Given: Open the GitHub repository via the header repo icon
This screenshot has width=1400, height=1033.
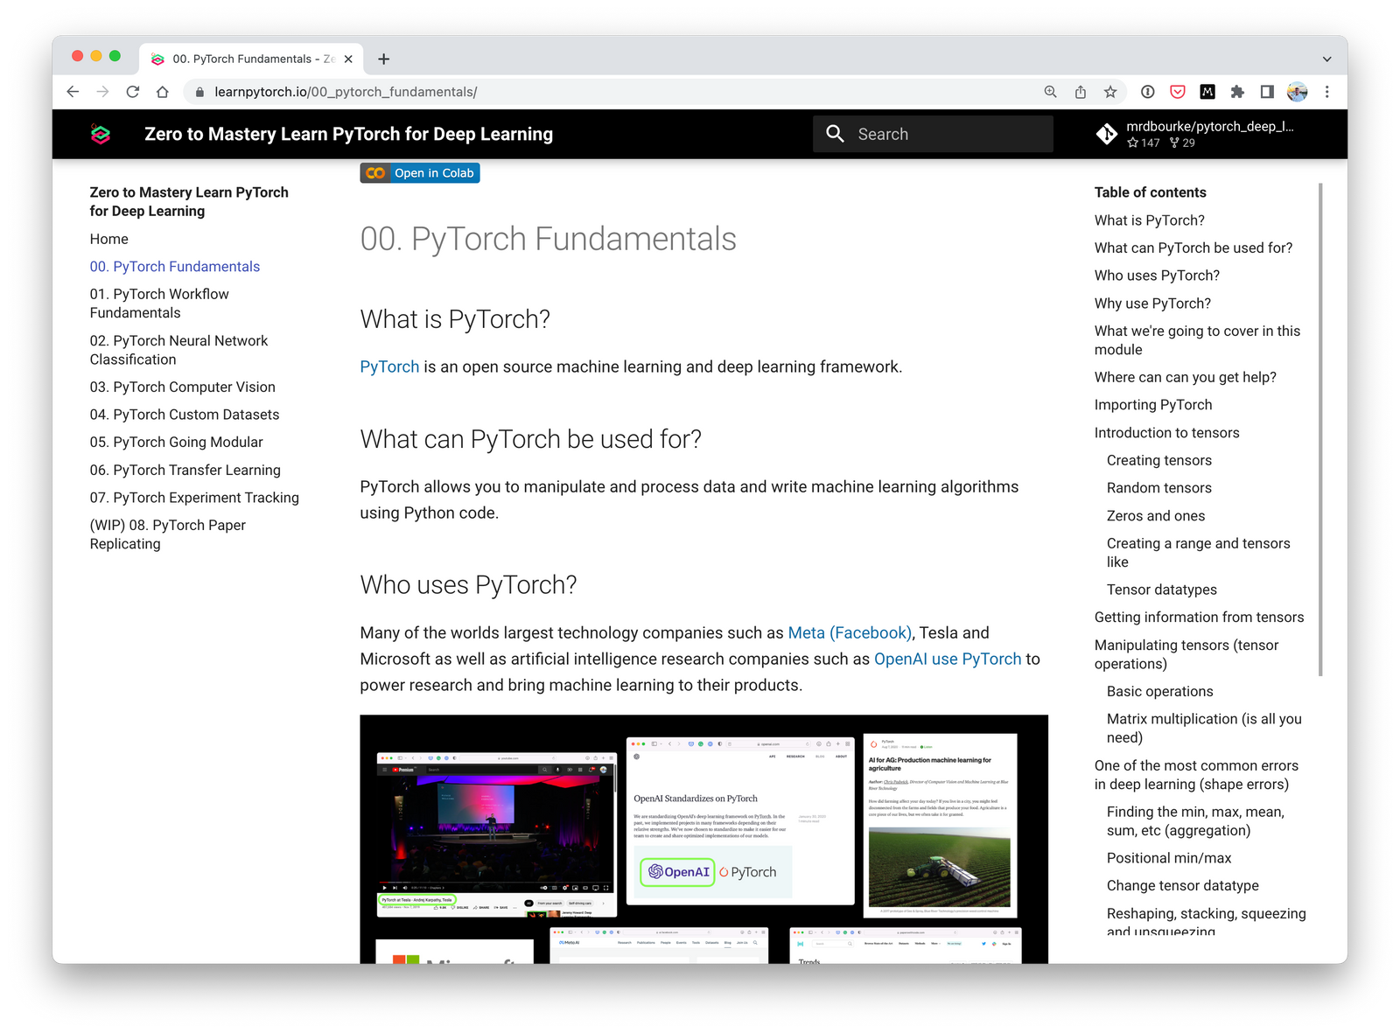Looking at the screenshot, I should pos(1107,133).
